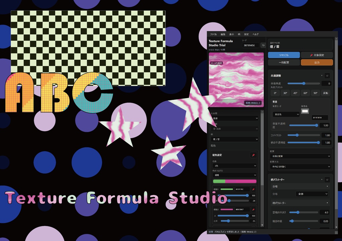This screenshot has height=241, width=342.
Task: Click the 背景不透明度 slider
Action: tap(304, 125)
